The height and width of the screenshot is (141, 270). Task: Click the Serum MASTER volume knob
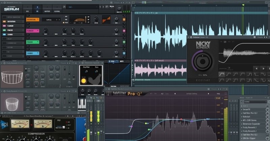[119, 8]
